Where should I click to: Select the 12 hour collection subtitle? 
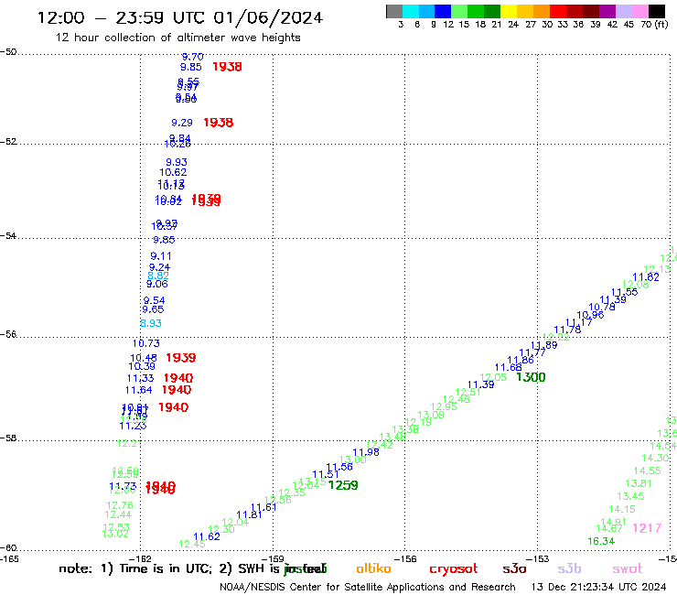pyautogui.click(x=177, y=38)
